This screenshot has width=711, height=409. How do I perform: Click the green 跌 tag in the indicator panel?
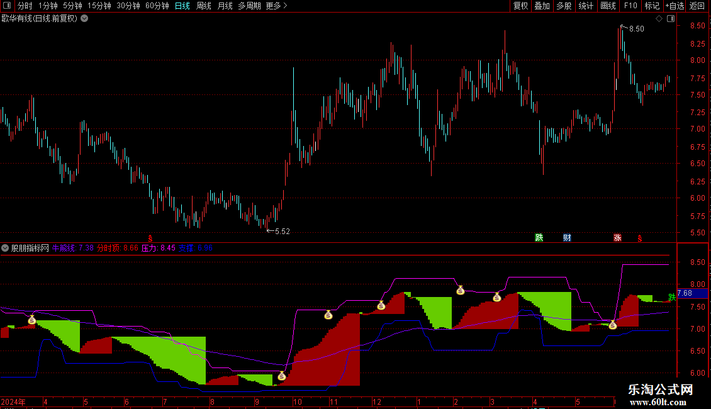click(x=672, y=297)
